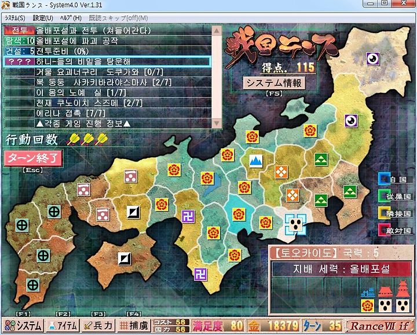Choose the 에리나 접촉 [7/7] entry
The width and height of the screenshot is (417, 335).
tap(108, 114)
